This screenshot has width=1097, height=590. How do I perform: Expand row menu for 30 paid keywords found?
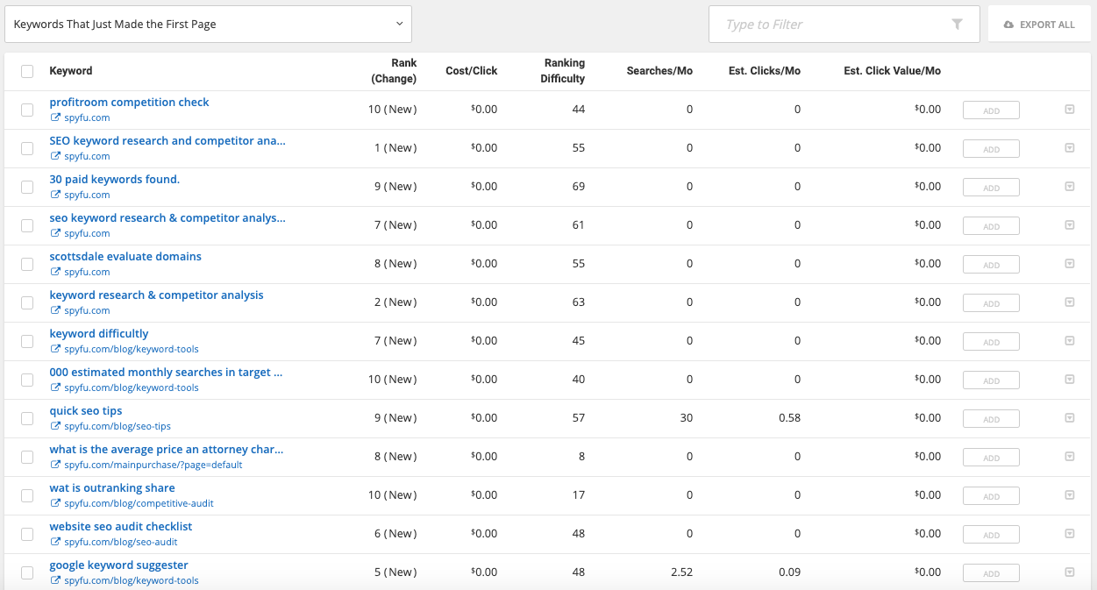point(1069,187)
